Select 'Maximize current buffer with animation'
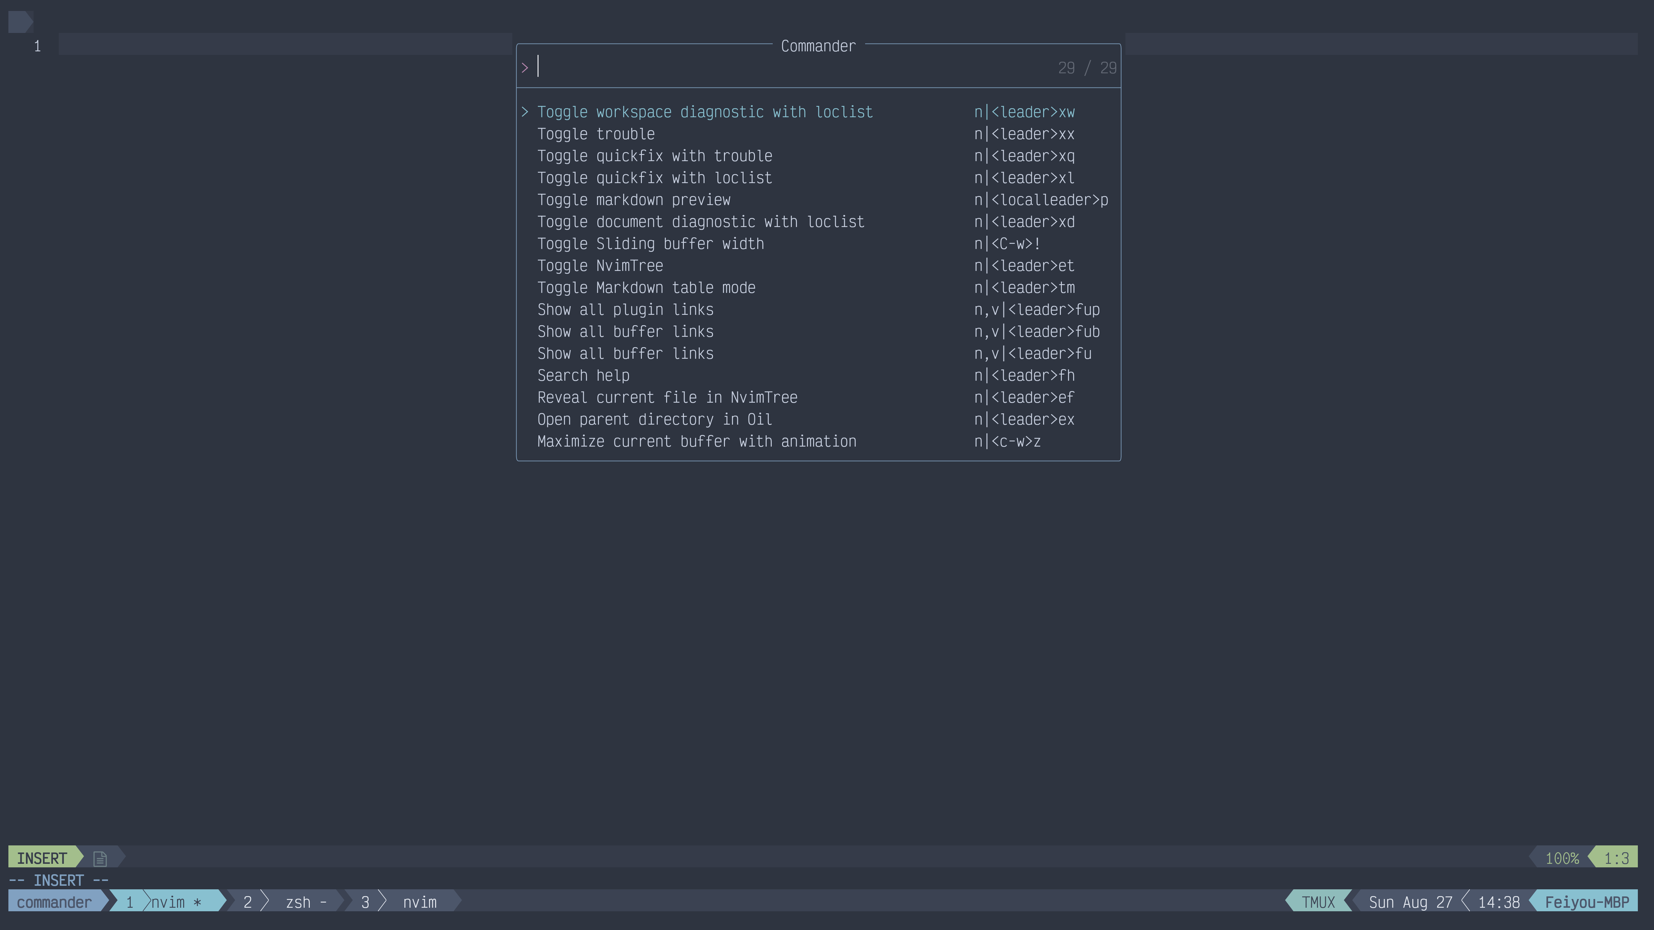 (819, 441)
